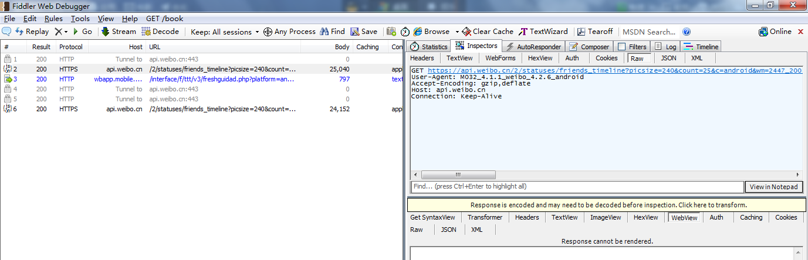Click the Go resume button
Viewport: 808px width, 260px height.
(x=82, y=32)
